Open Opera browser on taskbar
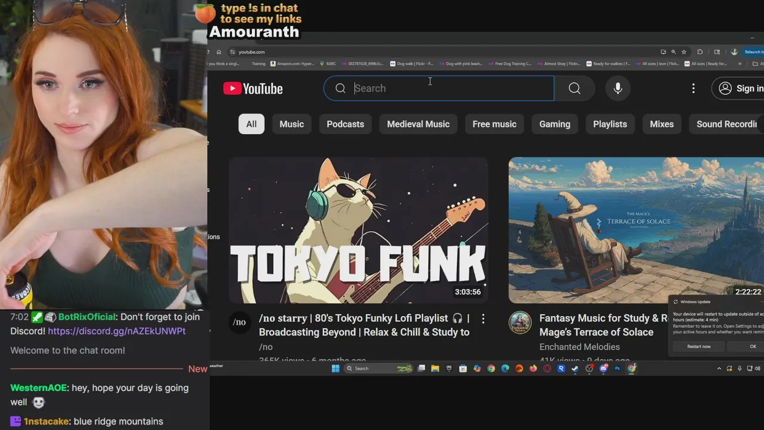This screenshot has height=430, width=764. [547, 368]
